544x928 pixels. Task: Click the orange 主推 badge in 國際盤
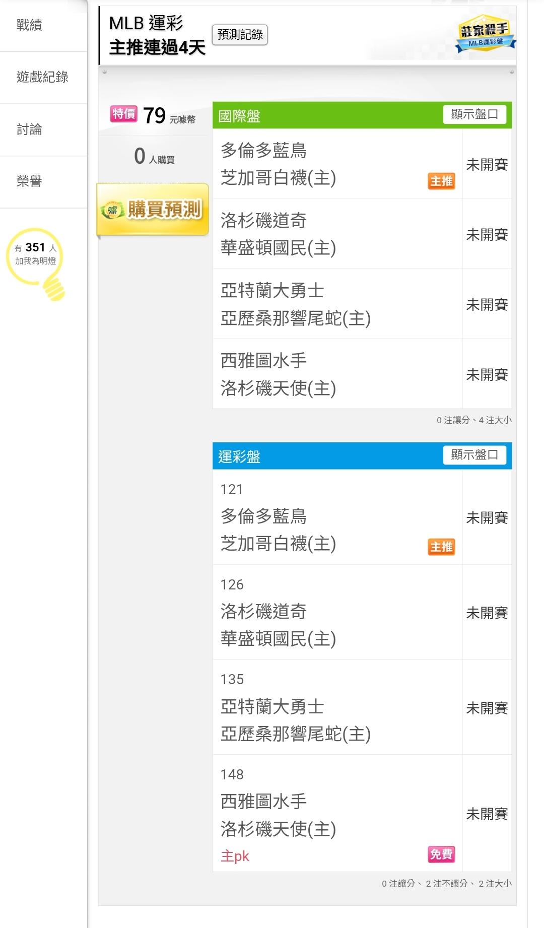pos(441,181)
